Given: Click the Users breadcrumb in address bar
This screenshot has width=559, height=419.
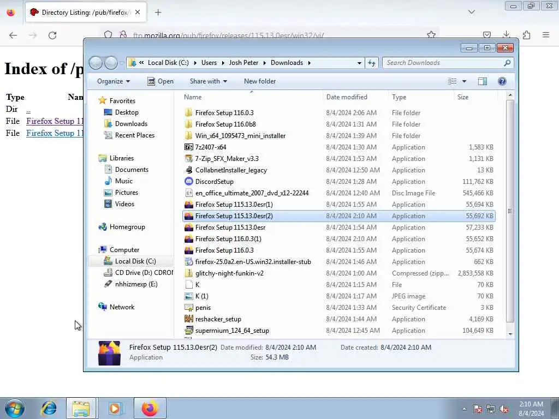Looking at the screenshot, I should (x=209, y=63).
